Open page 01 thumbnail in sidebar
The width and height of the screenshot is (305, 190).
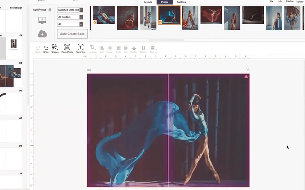point(14,48)
